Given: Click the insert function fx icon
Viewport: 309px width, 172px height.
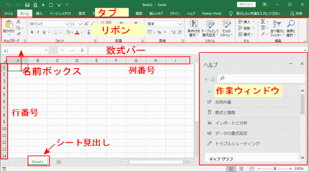Looking at the screenshot, I should tap(82, 51).
